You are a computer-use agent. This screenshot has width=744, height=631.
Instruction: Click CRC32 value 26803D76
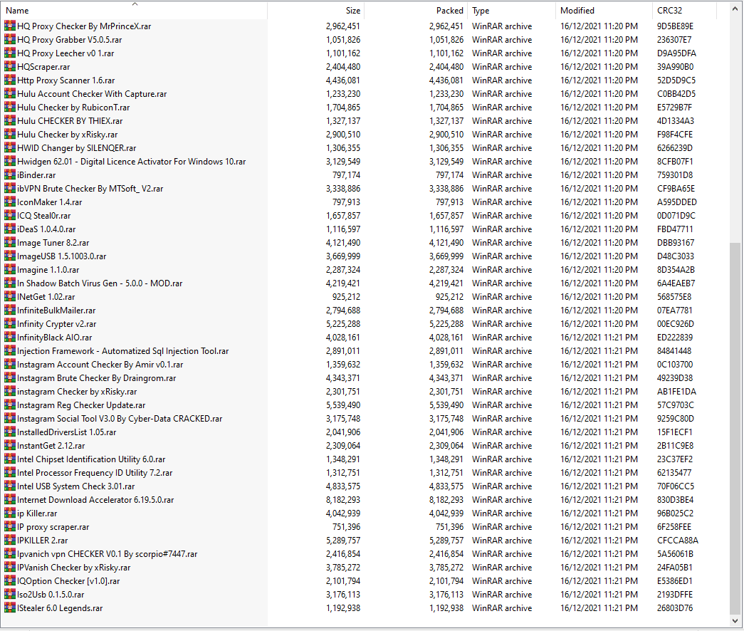(675, 607)
